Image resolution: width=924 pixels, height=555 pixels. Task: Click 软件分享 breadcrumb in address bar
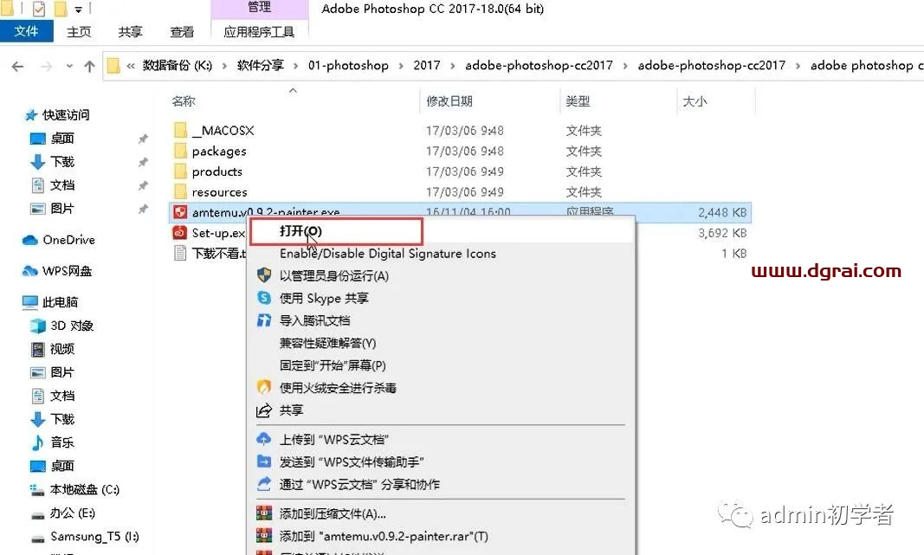point(261,66)
